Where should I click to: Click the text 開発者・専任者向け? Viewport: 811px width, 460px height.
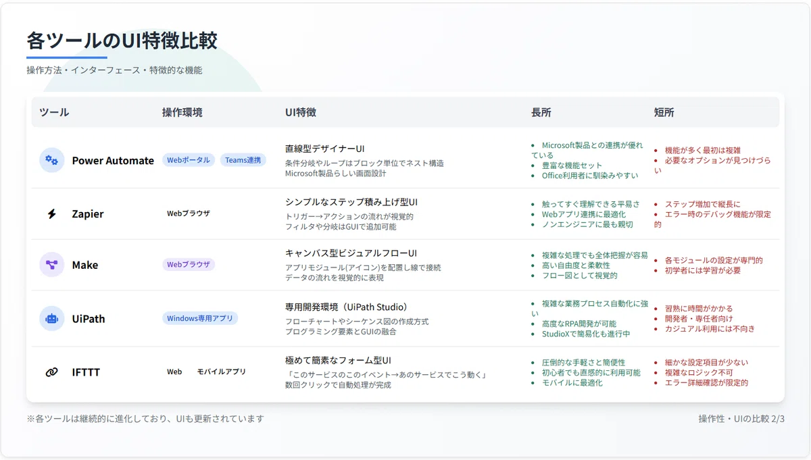point(699,319)
